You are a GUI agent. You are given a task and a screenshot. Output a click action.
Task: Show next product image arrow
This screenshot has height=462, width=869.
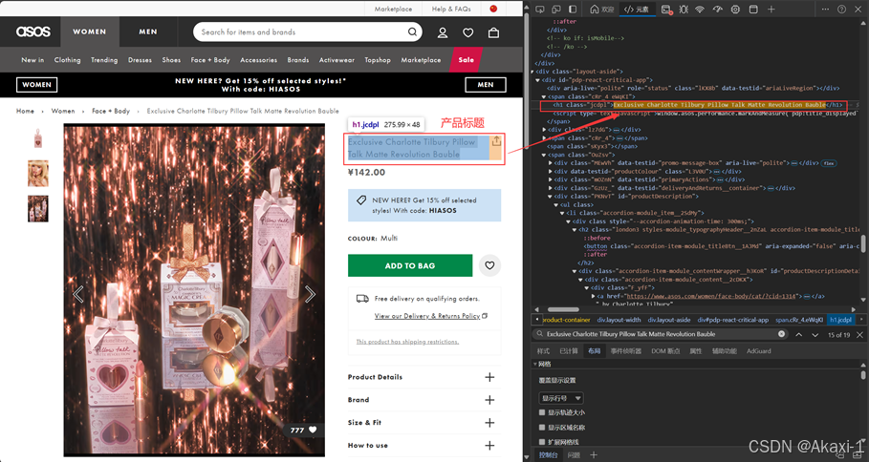(311, 294)
